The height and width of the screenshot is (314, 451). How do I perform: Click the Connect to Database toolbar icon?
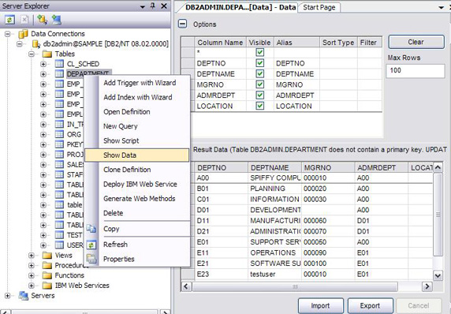click(x=42, y=20)
